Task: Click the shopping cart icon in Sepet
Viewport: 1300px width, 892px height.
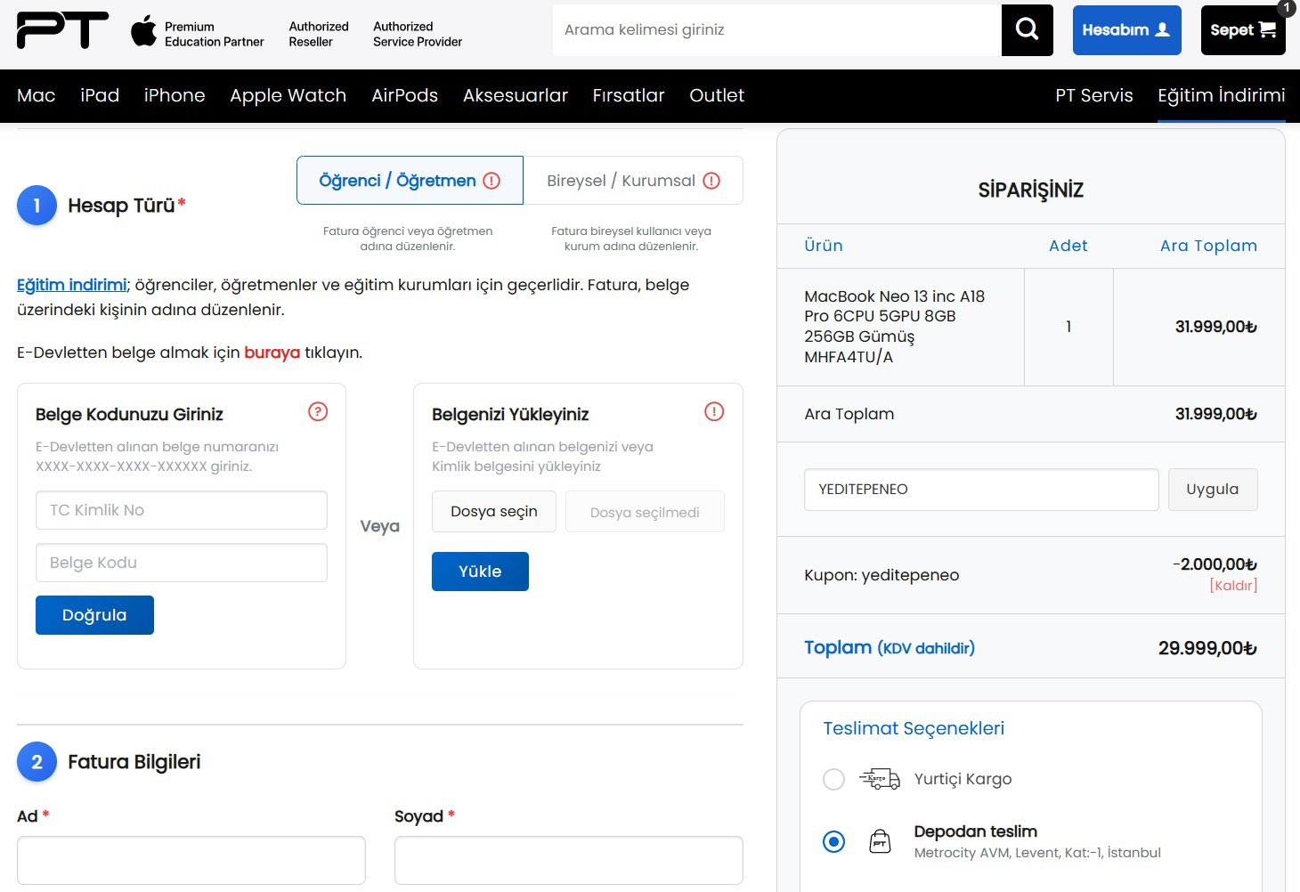Action: 1268,30
